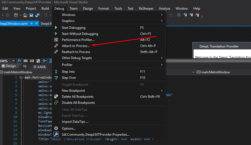Screen dimensions: 251x145
Task: Click the New Project toolbar icon
Action: click(x=16, y=15)
